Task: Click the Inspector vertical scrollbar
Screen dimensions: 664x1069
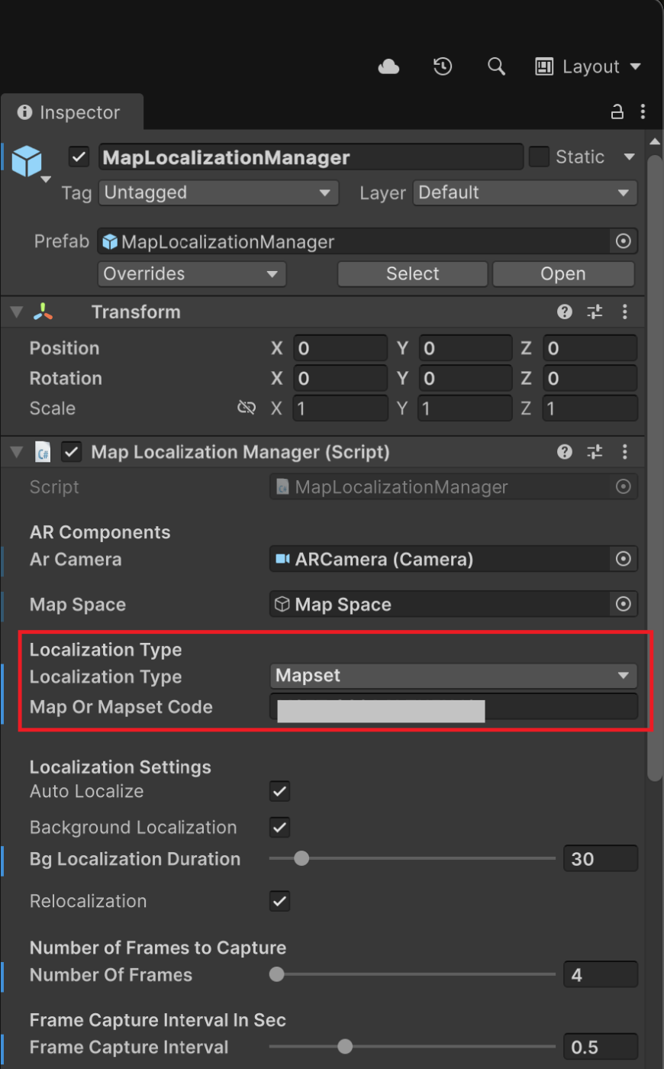Action: pos(655,467)
